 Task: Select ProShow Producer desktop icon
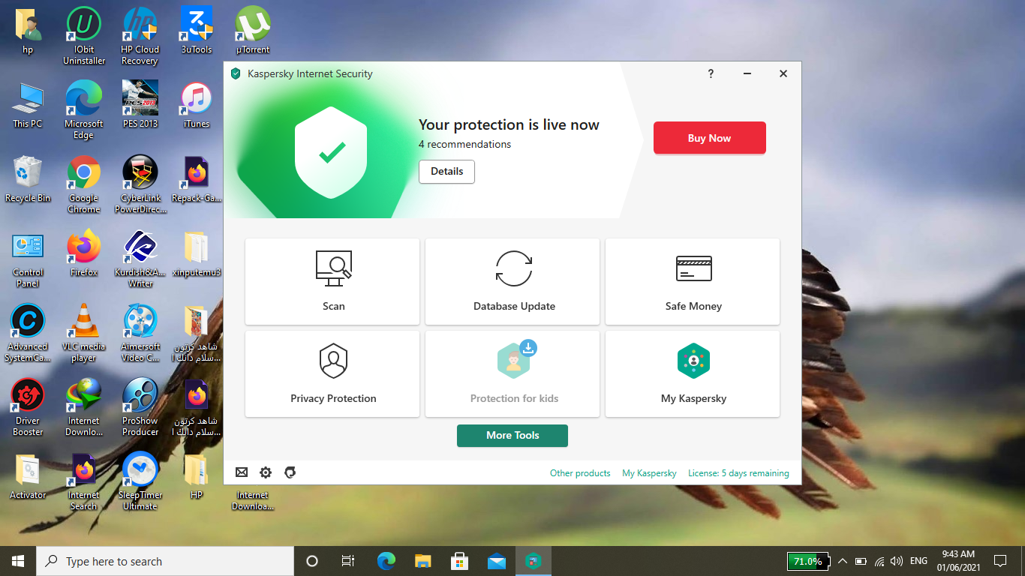click(x=140, y=407)
